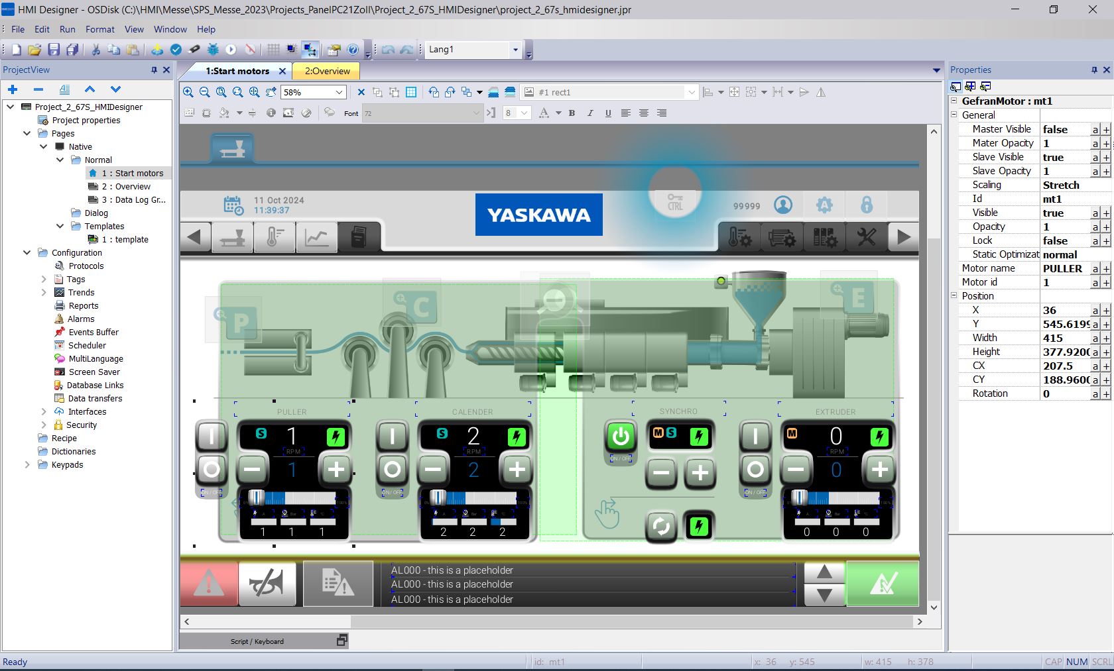
Task: Click the open folder icon in toolbar
Action: click(34, 50)
